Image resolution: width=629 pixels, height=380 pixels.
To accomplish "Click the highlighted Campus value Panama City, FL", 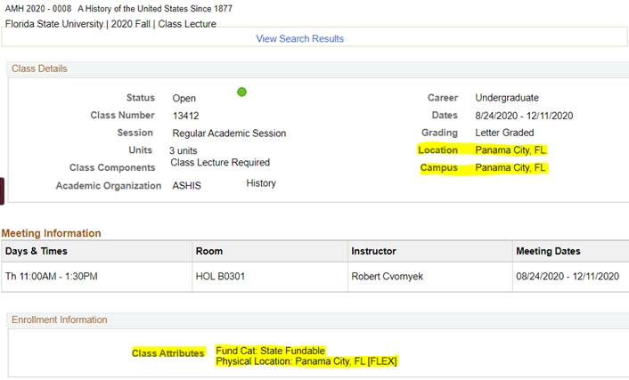I will pyautogui.click(x=511, y=167).
